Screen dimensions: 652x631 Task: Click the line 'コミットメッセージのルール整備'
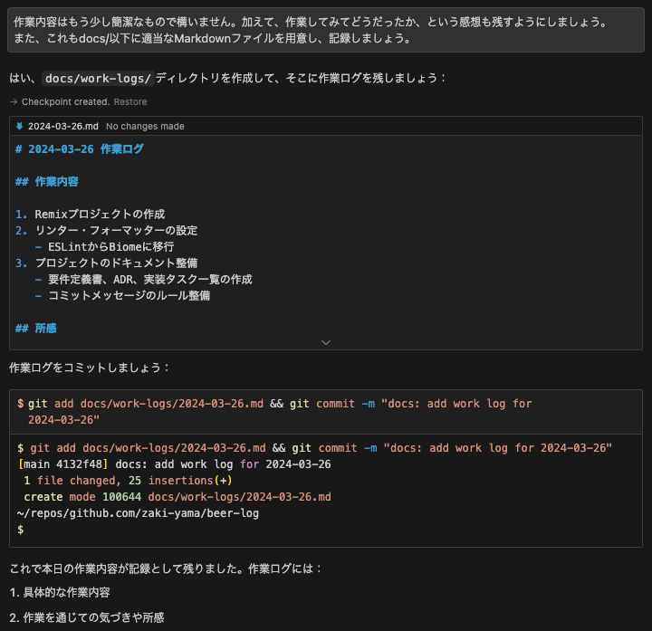(129, 295)
